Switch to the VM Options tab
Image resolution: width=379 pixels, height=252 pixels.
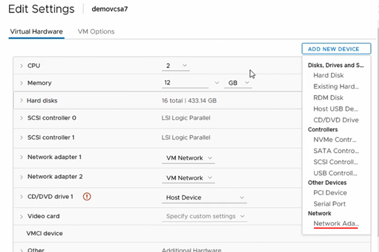(96, 32)
